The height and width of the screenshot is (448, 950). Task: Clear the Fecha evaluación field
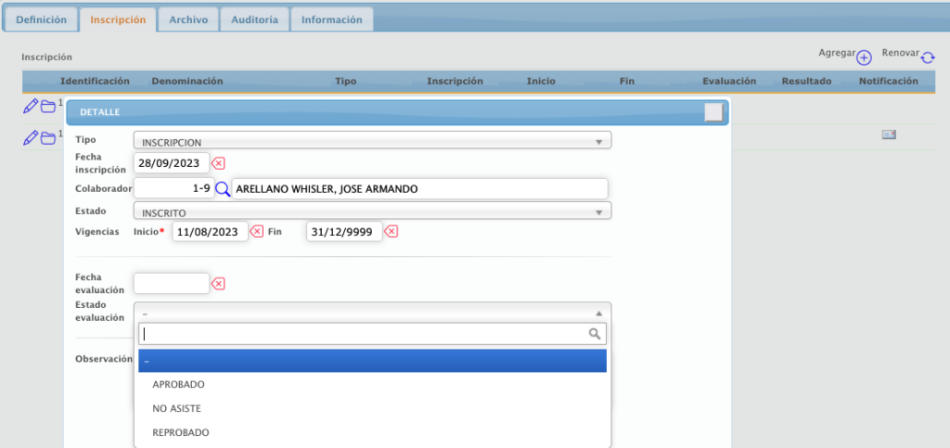click(218, 284)
